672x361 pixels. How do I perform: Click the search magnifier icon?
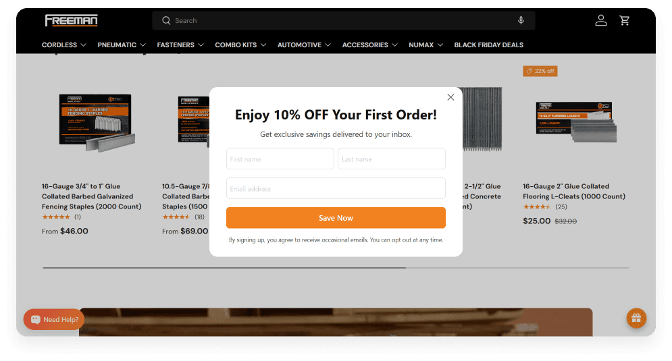coord(166,20)
